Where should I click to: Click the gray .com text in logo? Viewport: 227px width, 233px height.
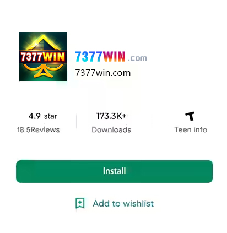[137, 58]
